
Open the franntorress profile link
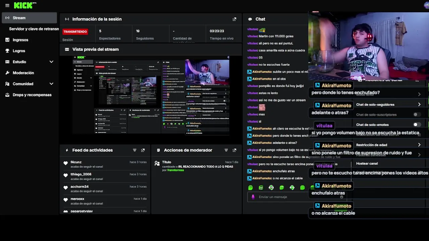(176, 170)
